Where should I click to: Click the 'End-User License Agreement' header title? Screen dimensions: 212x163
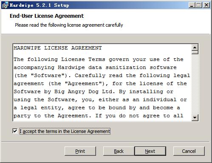[x=47, y=16]
